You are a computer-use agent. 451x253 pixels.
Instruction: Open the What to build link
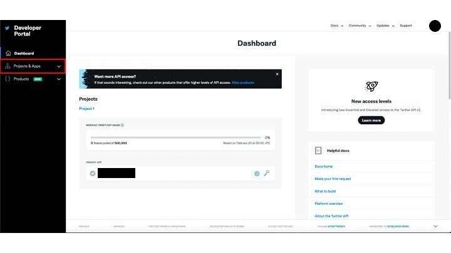click(x=325, y=191)
